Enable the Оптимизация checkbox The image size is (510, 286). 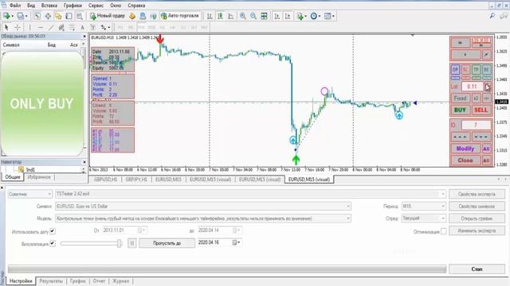443,231
